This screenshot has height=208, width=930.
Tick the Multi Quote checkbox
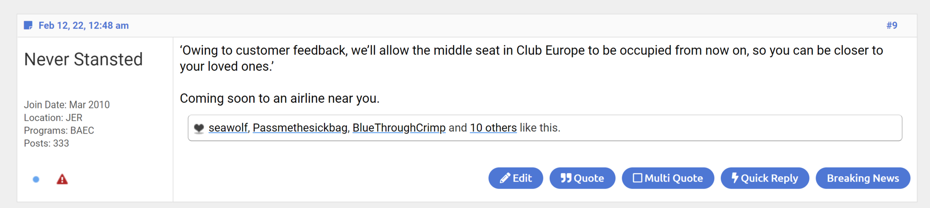638,178
